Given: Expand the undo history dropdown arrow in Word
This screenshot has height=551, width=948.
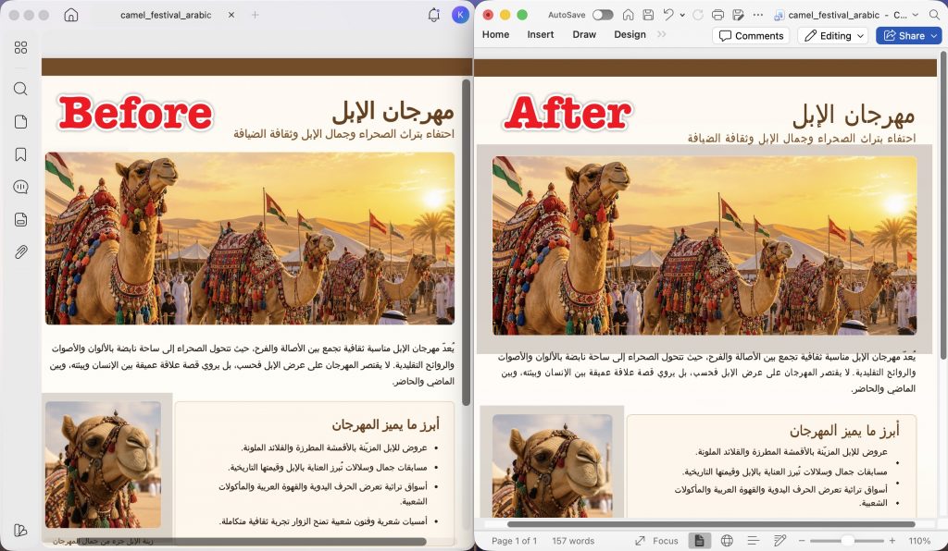Looking at the screenshot, I should tap(682, 15).
